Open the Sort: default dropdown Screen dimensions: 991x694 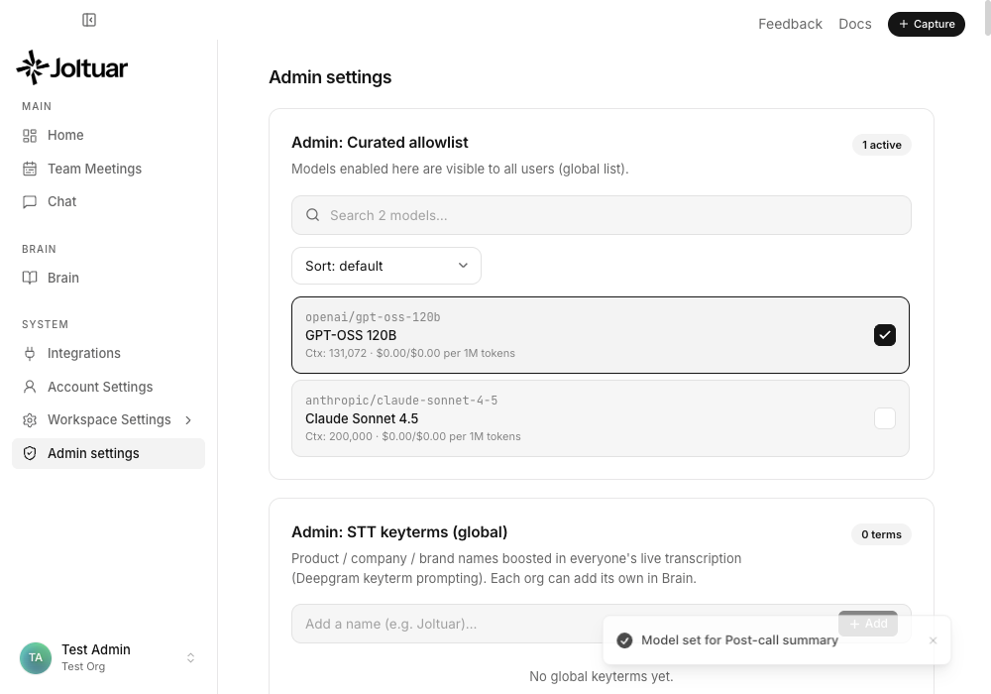386,266
